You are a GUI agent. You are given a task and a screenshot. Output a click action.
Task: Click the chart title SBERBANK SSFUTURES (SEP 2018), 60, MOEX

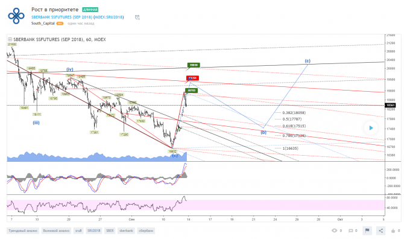click(60, 39)
